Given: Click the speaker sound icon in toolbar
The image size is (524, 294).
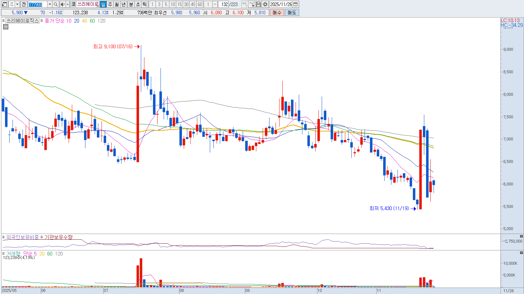Looking at the screenshot, I should click(63, 4).
